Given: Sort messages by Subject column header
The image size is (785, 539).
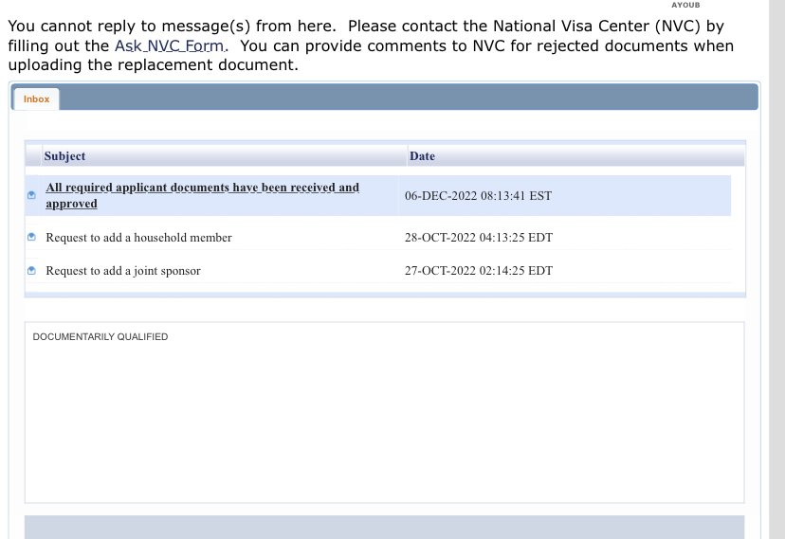Looking at the screenshot, I should click(64, 156).
